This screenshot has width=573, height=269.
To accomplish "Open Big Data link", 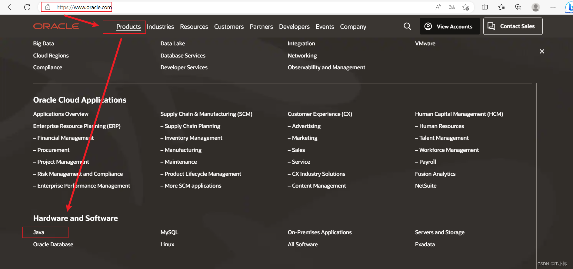I will tap(44, 44).
